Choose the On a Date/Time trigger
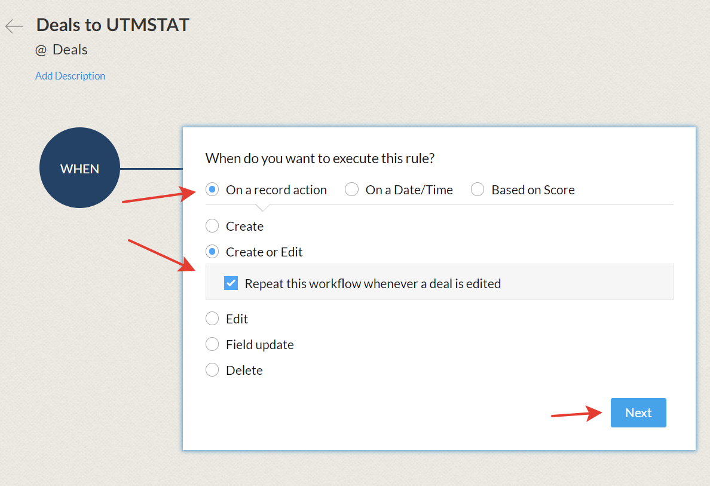 [352, 190]
